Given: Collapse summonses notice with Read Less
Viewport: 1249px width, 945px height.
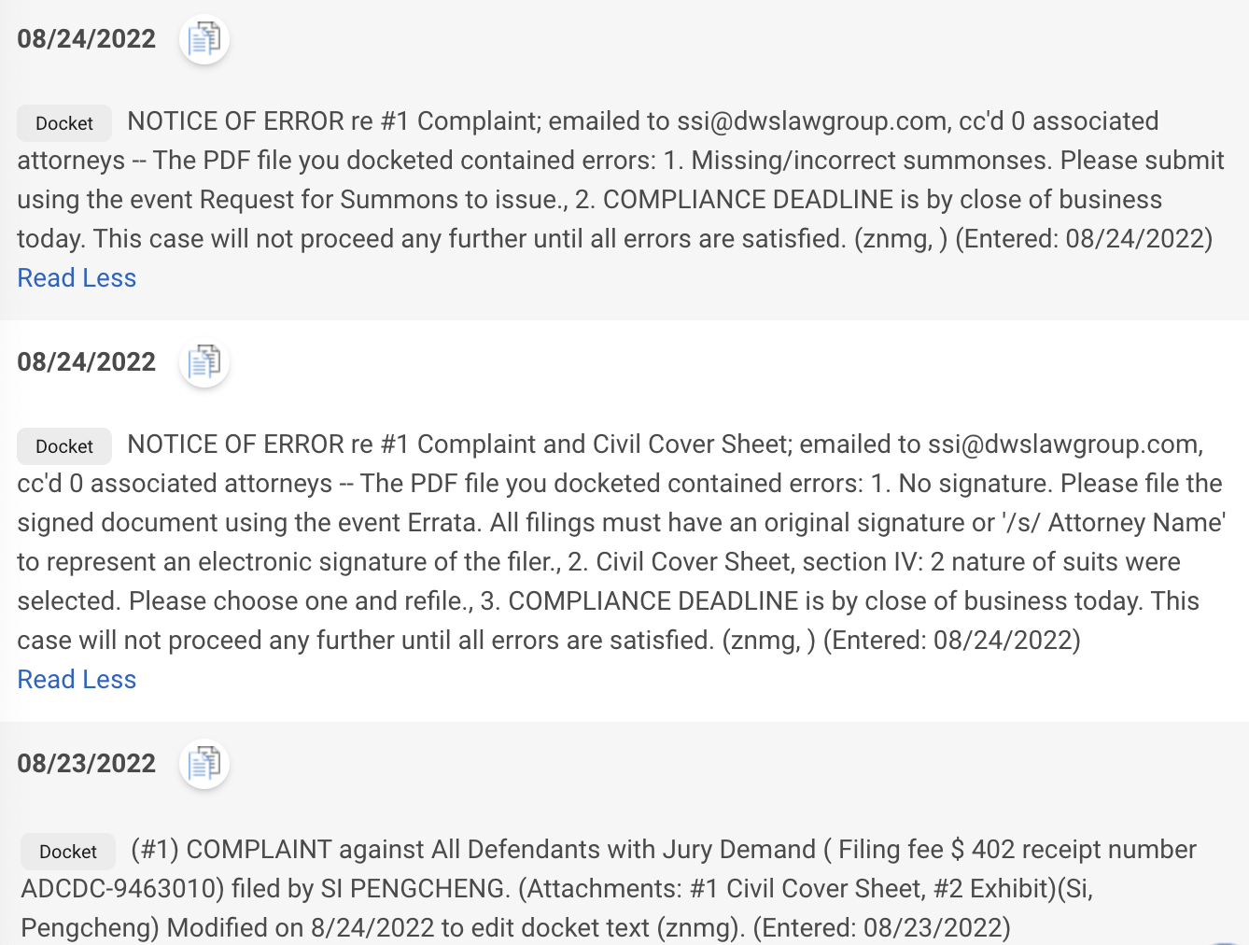Looking at the screenshot, I should coord(77,278).
